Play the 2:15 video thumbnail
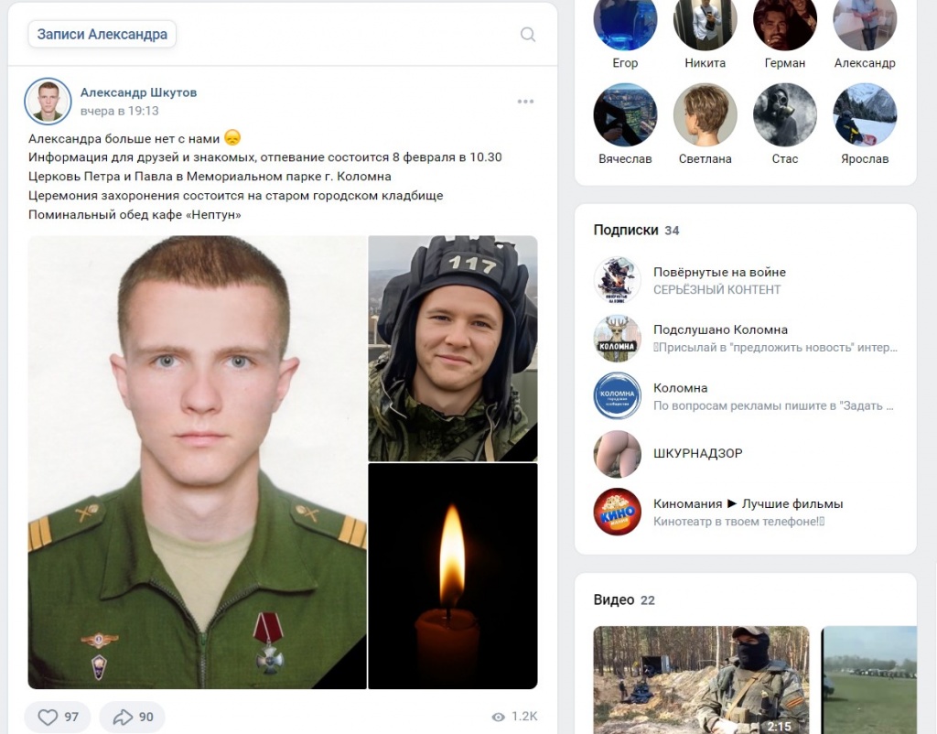The width and height of the screenshot is (937, 734). click(701, 680)
